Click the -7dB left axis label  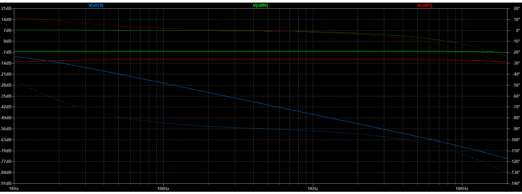(7, 52)
